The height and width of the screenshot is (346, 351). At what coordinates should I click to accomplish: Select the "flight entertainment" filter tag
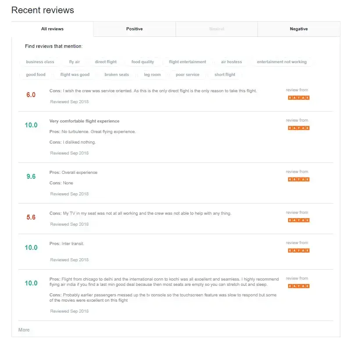187,62
